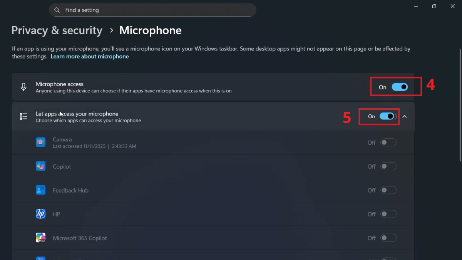Click the search magnifier icon

pyautogui.click(x=57, y=10)
